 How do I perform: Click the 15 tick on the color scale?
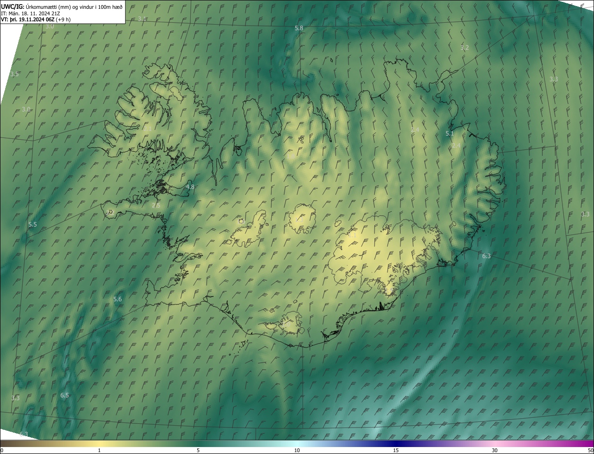[396, 450]
